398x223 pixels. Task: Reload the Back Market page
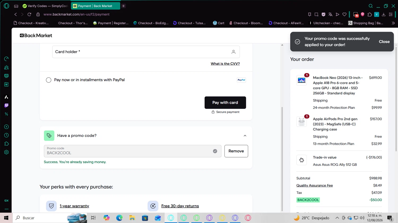click(29, 14)
